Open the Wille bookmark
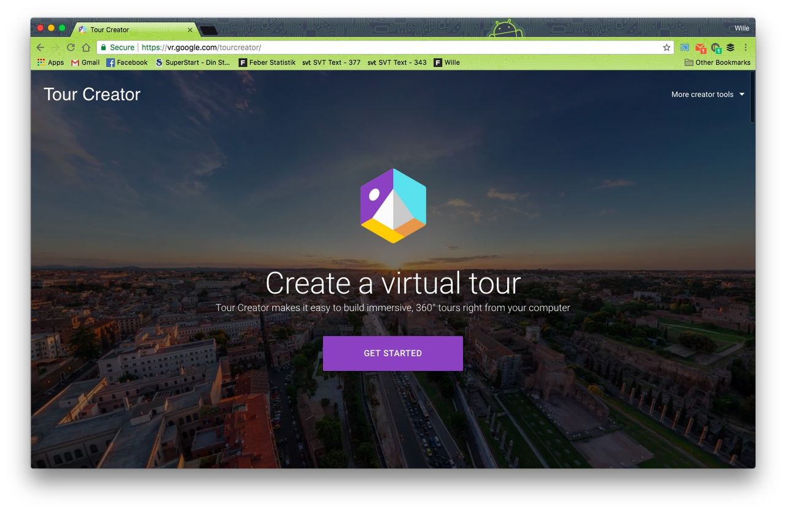The width and height of the screenshot is (786, 512). pos(446,63)
